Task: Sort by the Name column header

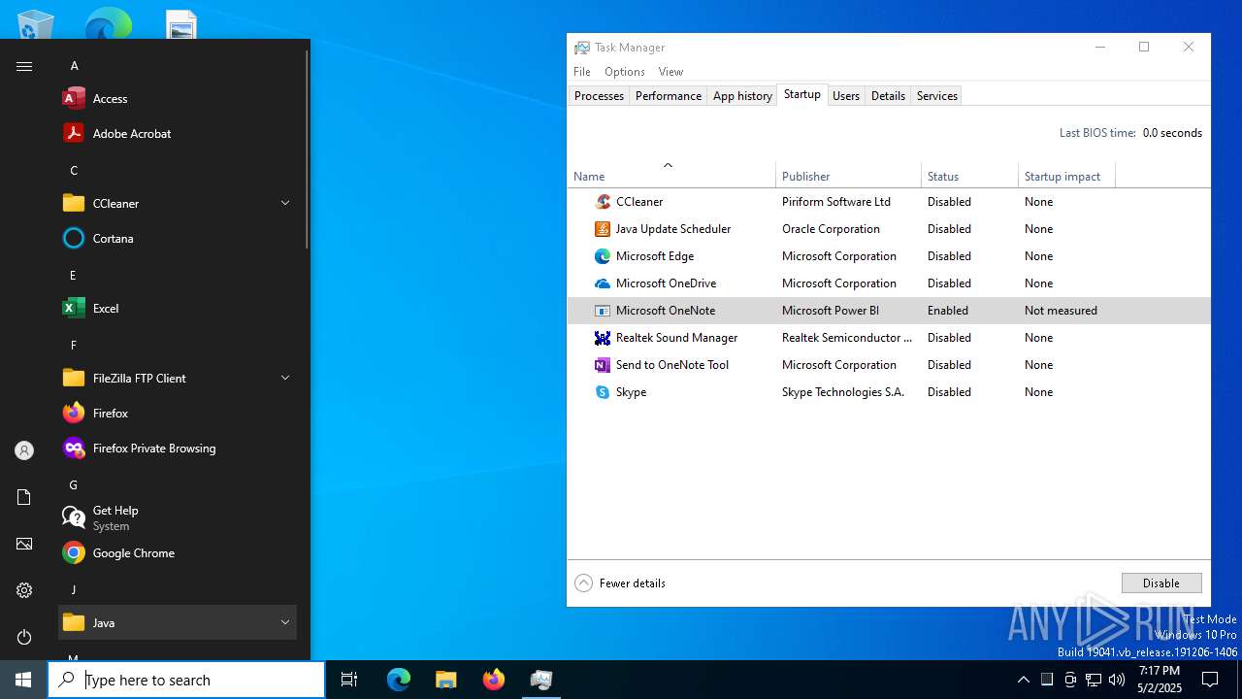Action: [671, 176]
